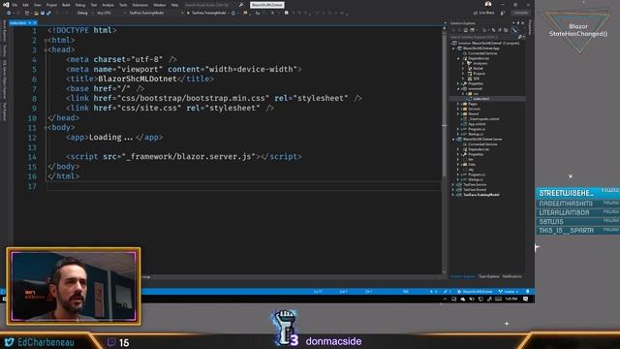620x349 pixels.
Task: Click the Save All icon in toolbar
Action: (x=48, y=13)
